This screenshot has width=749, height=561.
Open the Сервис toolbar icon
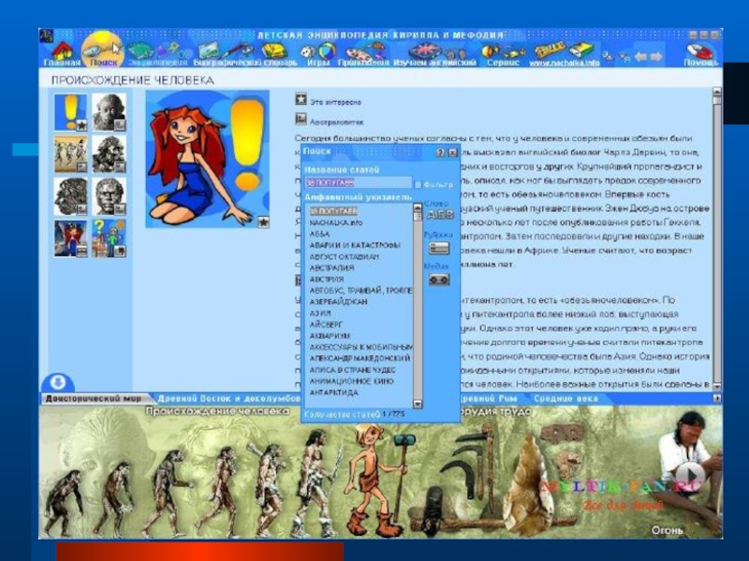503,54
